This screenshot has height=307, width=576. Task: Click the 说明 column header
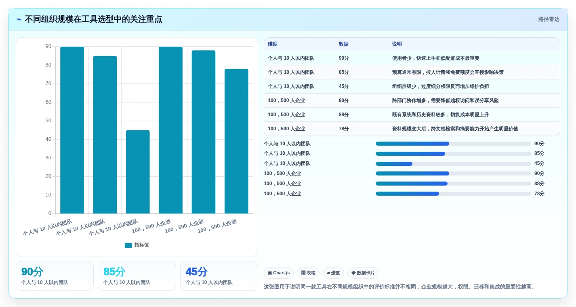[397, 44]
